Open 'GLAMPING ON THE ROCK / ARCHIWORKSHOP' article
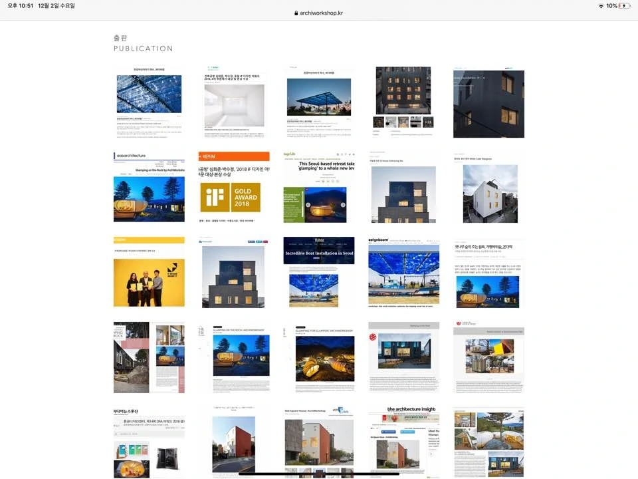This screenshot has height=479, width=638. pyautogui.click(x=234, y=357)
